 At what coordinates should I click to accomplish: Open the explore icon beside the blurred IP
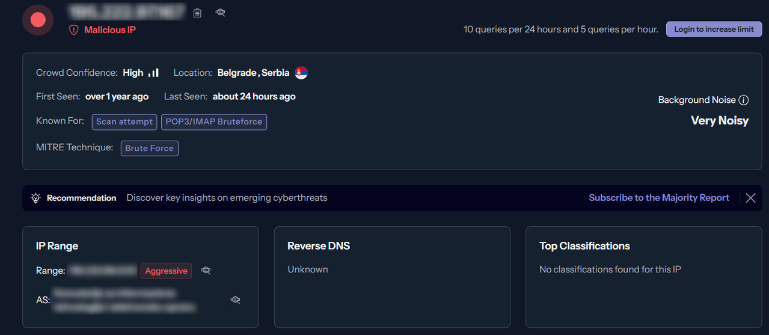pyautogui.click(x=221, y=12)
